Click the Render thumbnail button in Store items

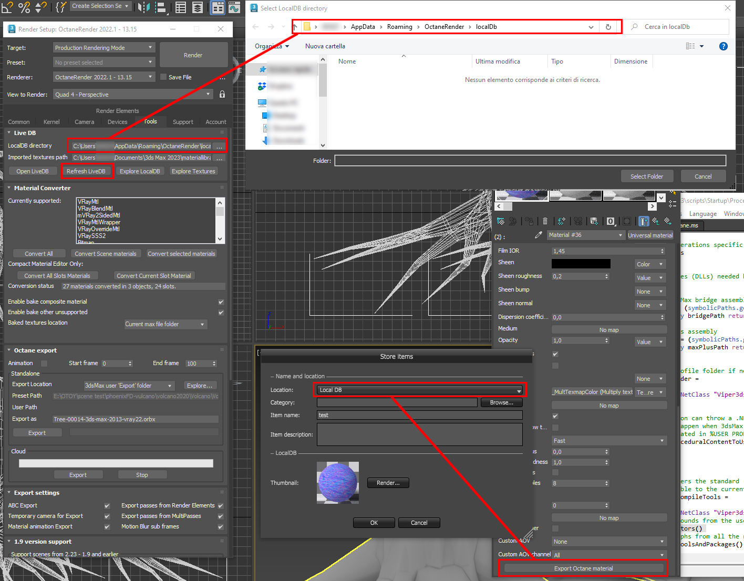point(388,483)
